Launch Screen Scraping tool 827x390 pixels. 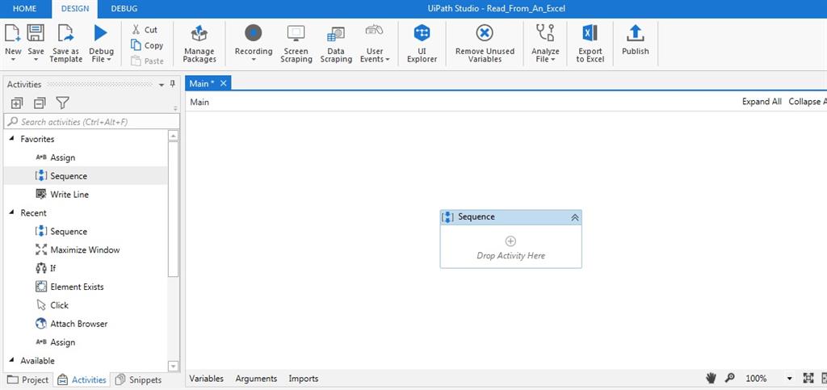pos(296,44)
